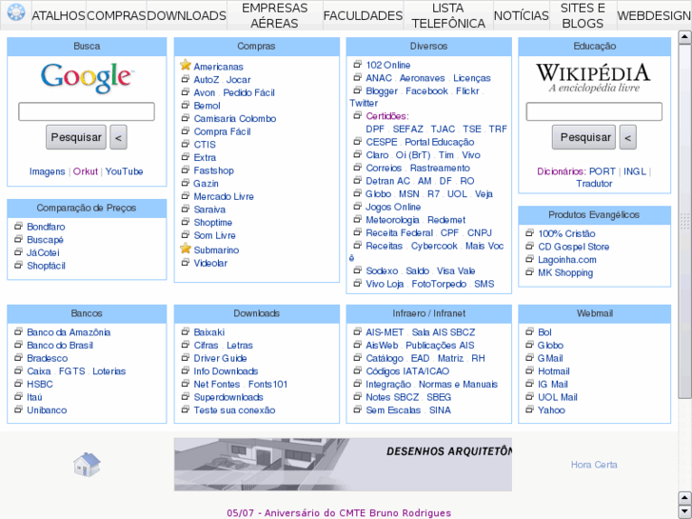Click the '<' button next to Wikipédia Pesquisar
692x519 pixels.
[627, 137]
